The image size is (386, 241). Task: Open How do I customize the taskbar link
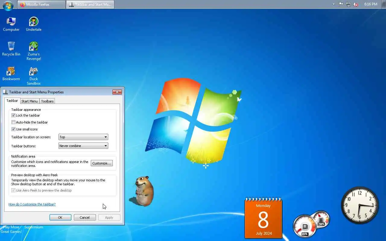pyautogui.click(x=32, y=204)
